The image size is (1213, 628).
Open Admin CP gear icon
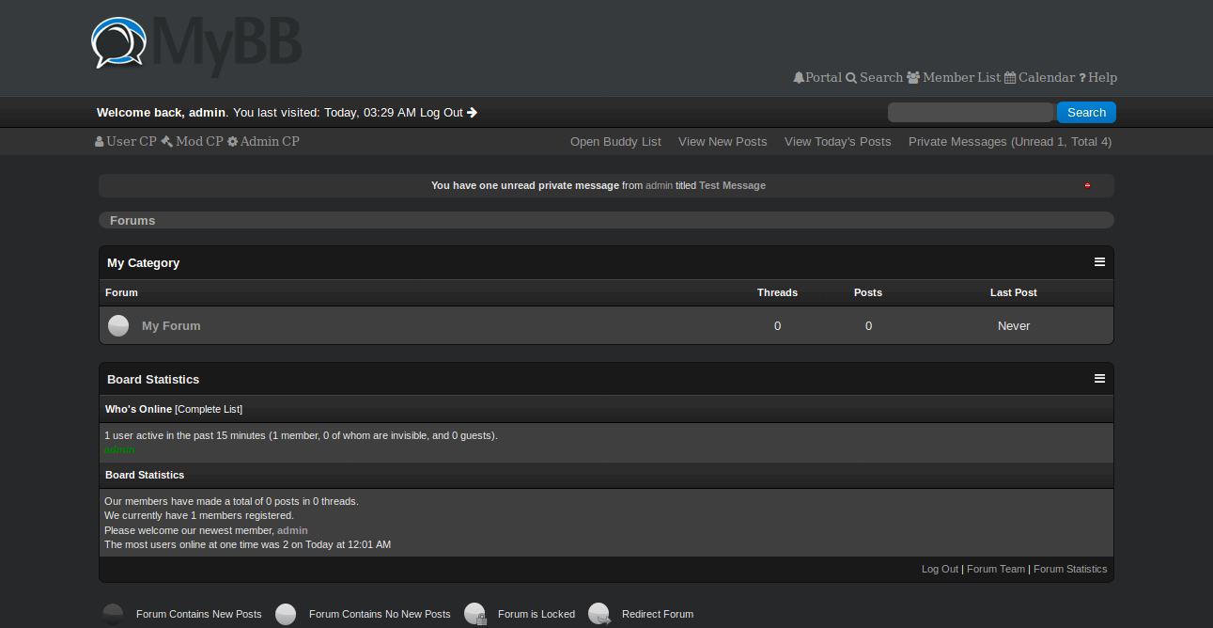pos(232,142)
